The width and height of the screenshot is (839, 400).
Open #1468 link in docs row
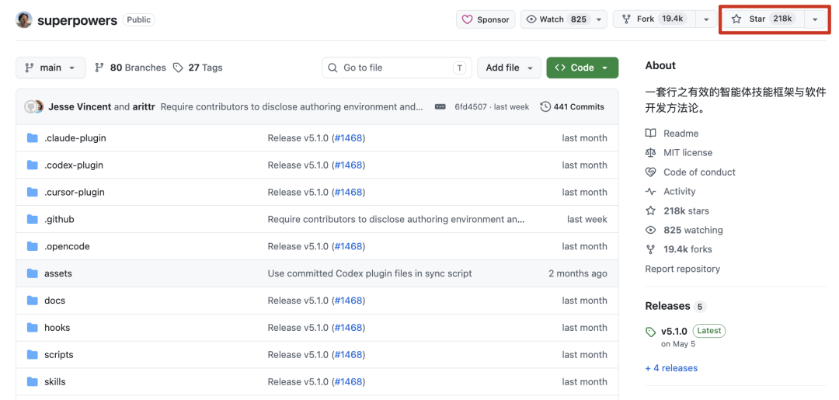pos(348,301)
